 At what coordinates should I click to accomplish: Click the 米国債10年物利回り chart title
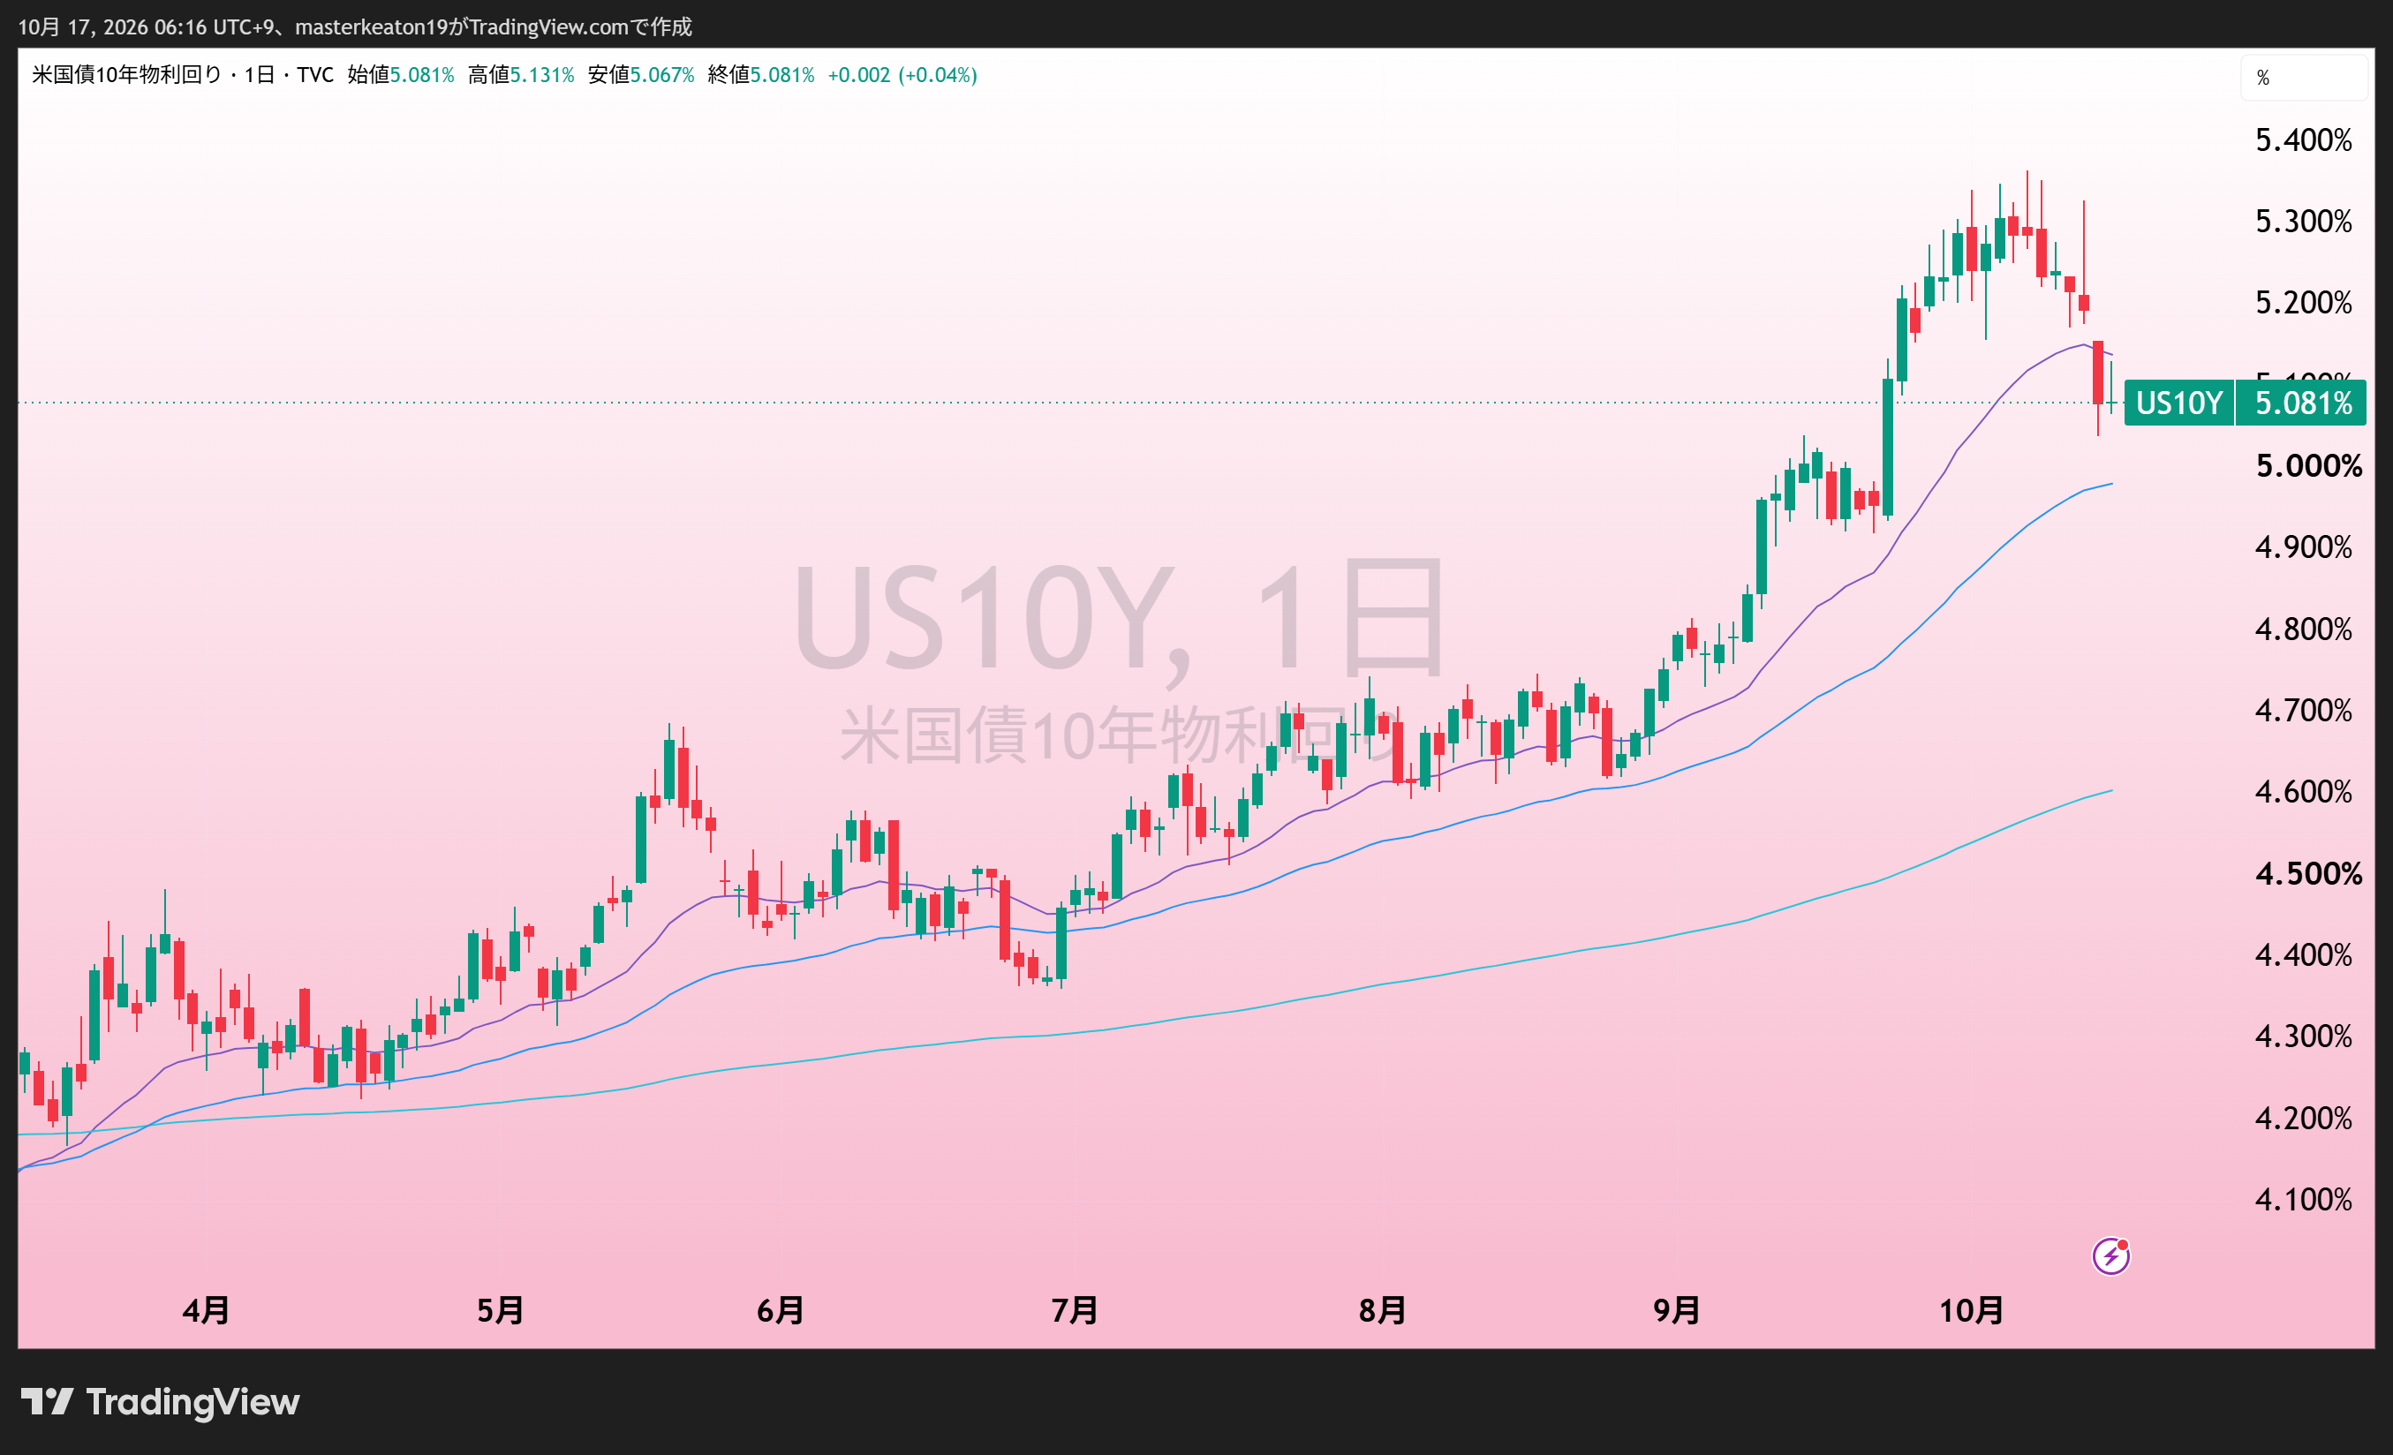tap(126, 75)
